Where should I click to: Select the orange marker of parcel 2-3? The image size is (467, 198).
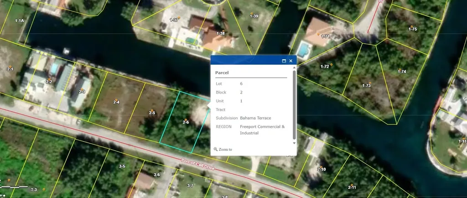click(x=83, y=89)
